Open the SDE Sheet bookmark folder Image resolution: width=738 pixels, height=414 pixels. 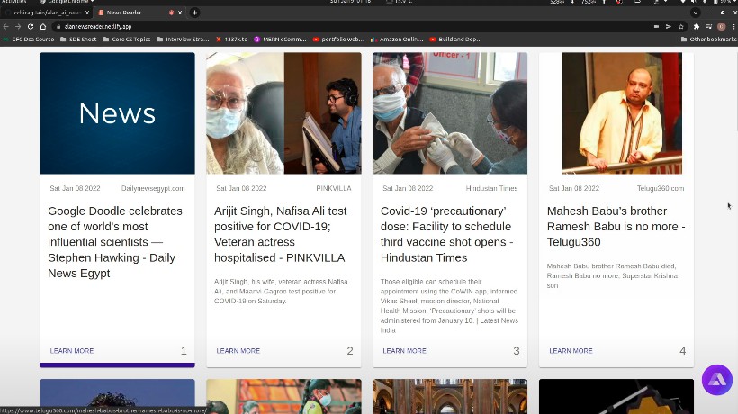[x=79, y=40]
